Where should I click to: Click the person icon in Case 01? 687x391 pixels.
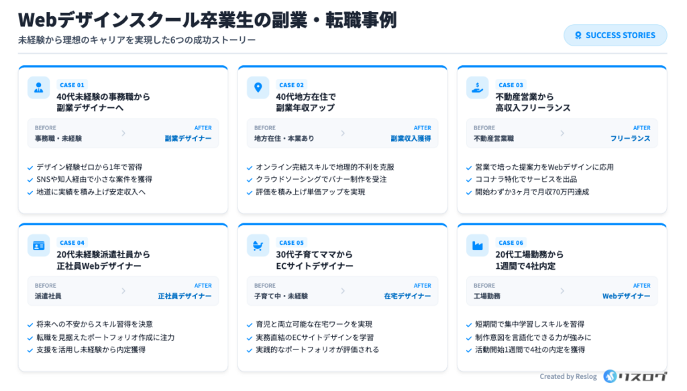point(38,88)
